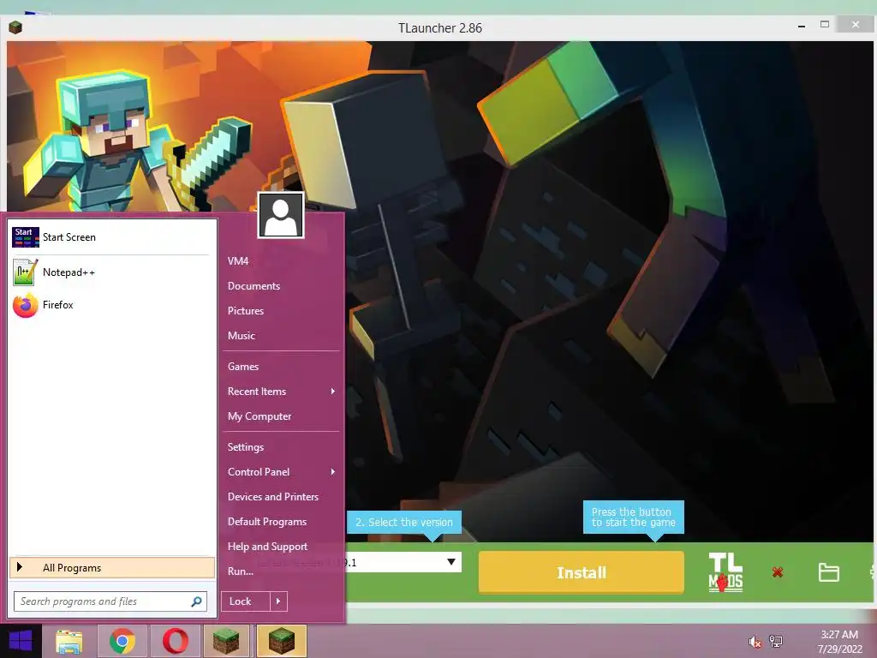Click the red X icon in TLauncher
The width and height of the screenshot is (877, 658).
(x=778, y=571)
